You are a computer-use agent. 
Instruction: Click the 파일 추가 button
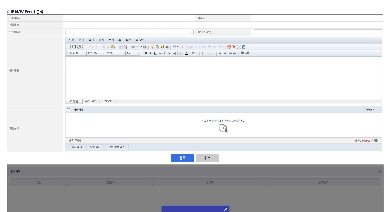[x=77, y=147]
